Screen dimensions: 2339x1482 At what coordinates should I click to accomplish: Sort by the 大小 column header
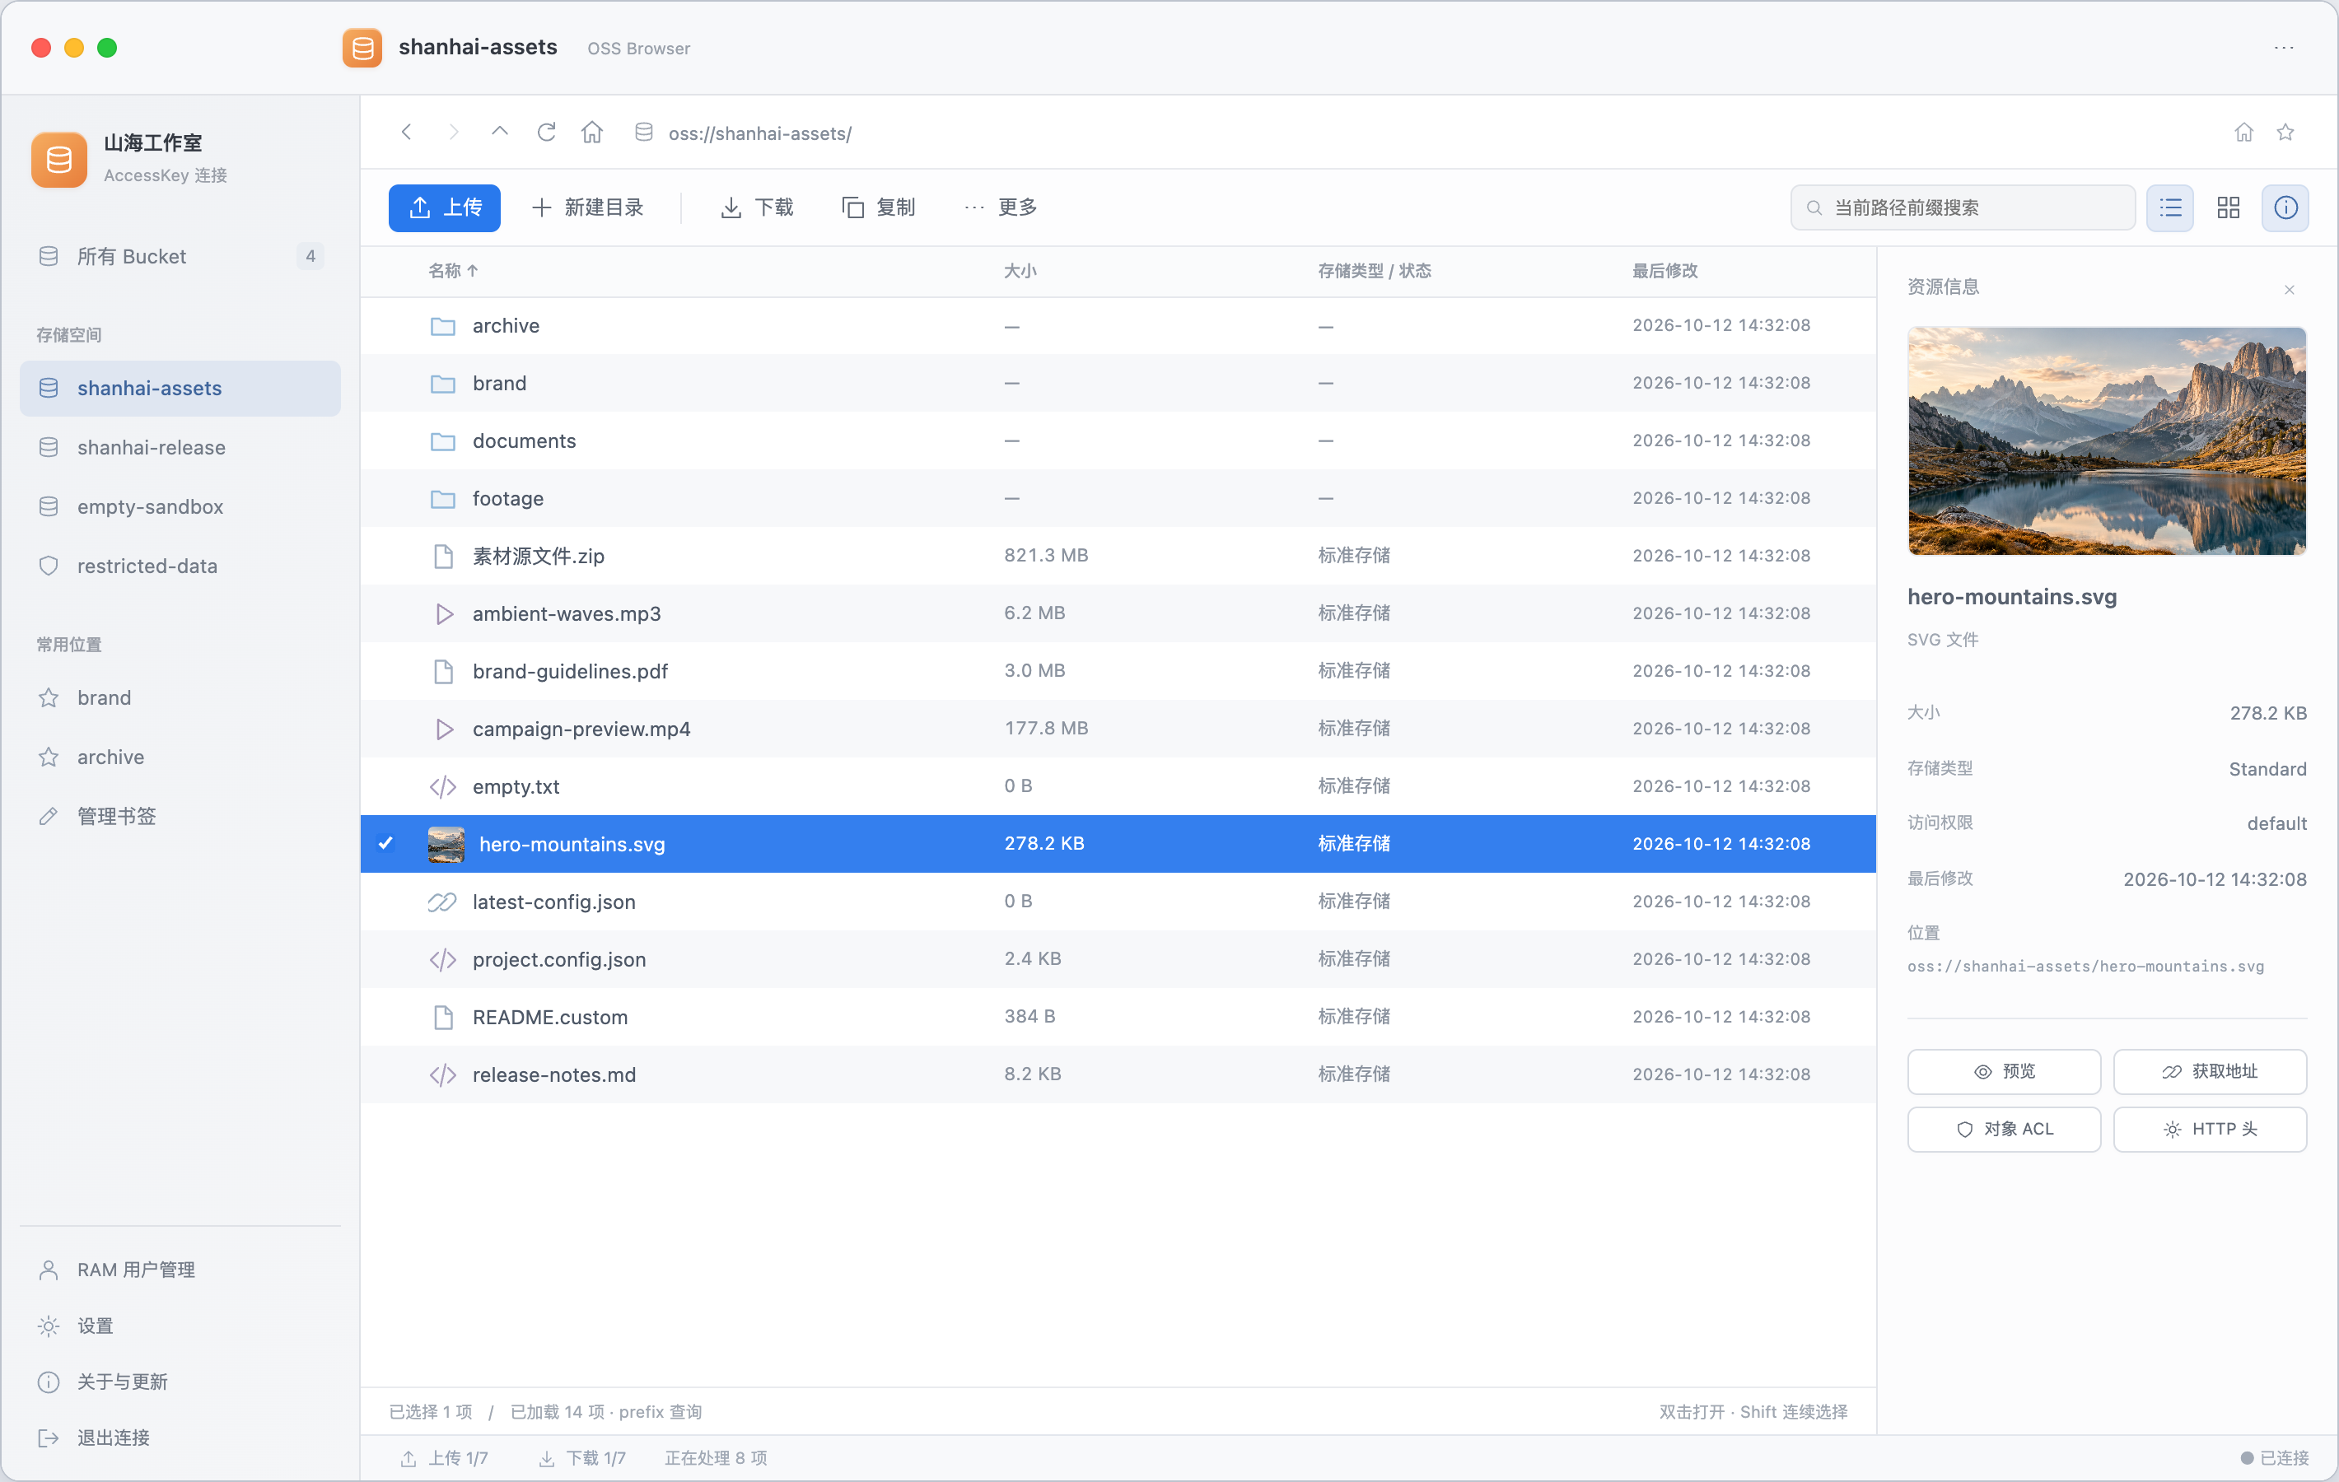pyautogui.click(x=1020, y=271)
